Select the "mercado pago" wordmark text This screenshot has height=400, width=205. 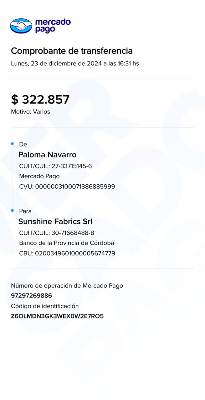coord(53,26)
